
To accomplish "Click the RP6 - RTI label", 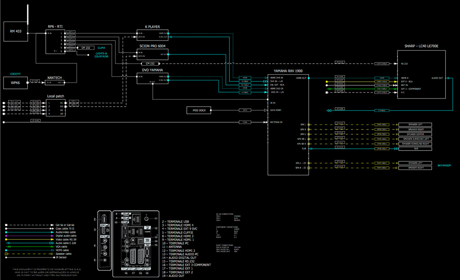I will point(55,27).
